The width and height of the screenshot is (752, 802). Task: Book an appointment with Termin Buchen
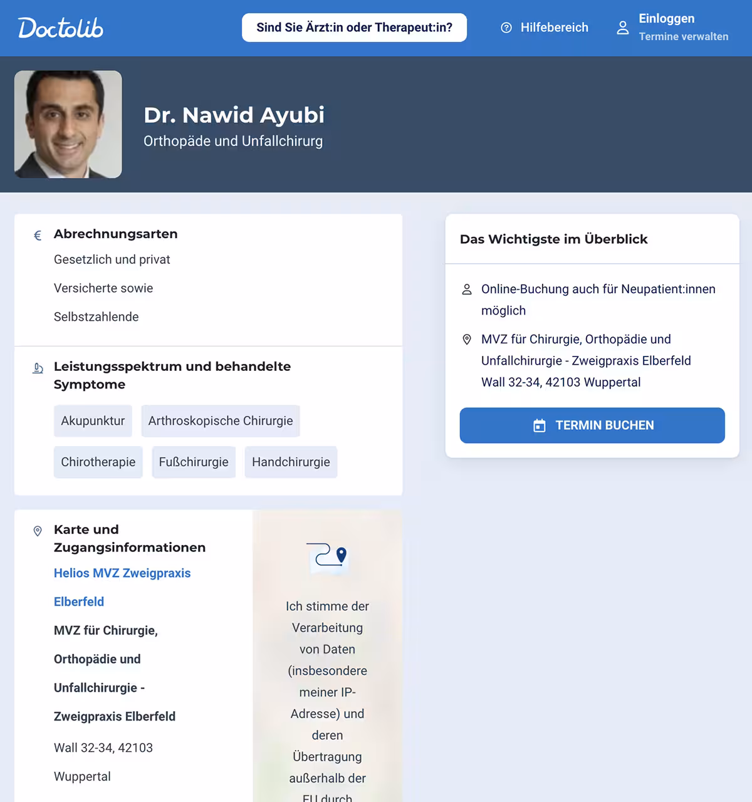[x=592, y=425]
